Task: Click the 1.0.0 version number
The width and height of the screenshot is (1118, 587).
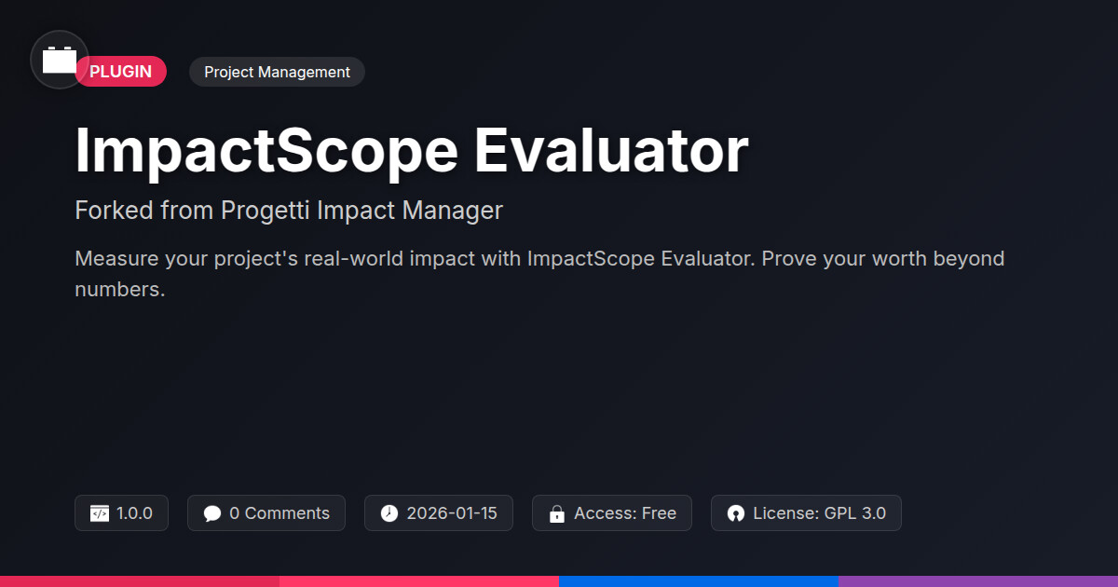Action: 135,513
